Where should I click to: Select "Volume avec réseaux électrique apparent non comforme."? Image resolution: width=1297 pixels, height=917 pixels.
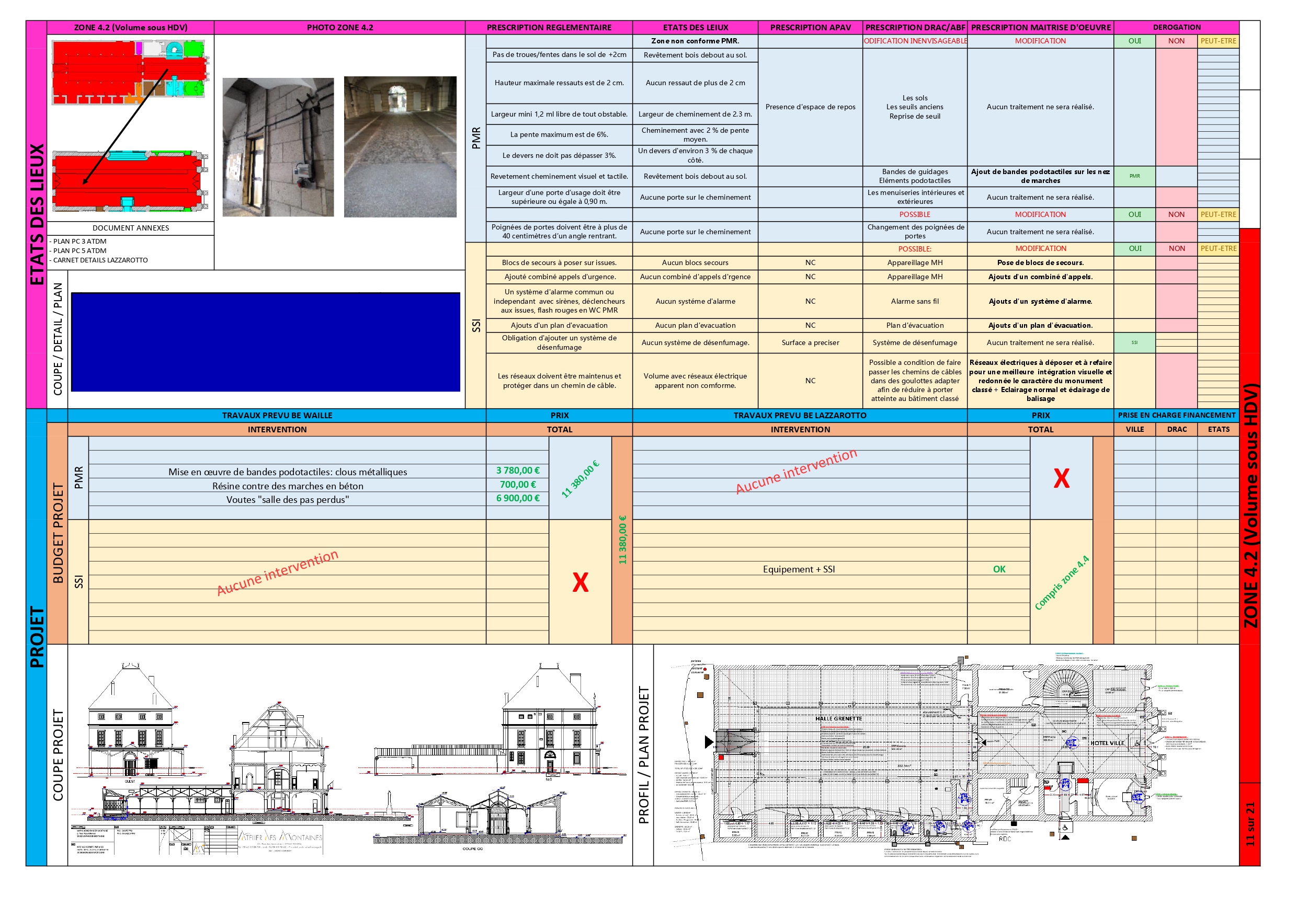click(696, 381)
